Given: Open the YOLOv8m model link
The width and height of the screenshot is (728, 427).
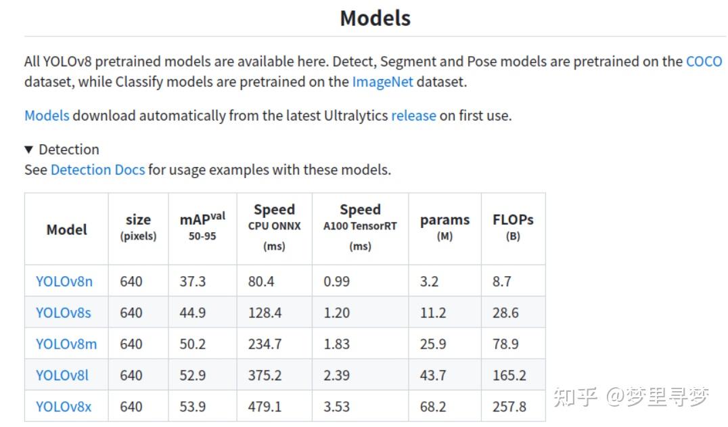Looking at the screenshot, I should (x=66, y=344).
